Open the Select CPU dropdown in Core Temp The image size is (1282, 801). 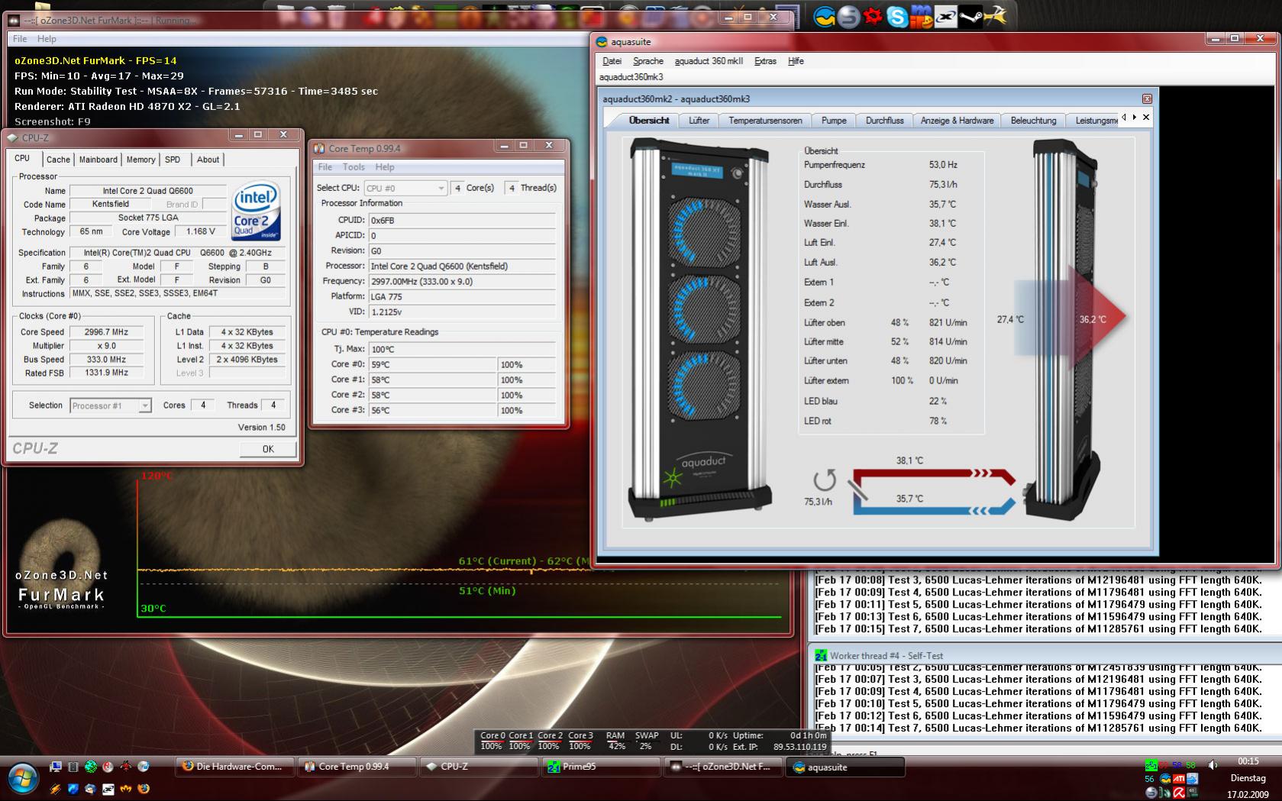(x=405, y=188)
